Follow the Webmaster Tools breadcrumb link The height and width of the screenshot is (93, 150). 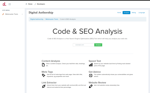tap(52, 19)
